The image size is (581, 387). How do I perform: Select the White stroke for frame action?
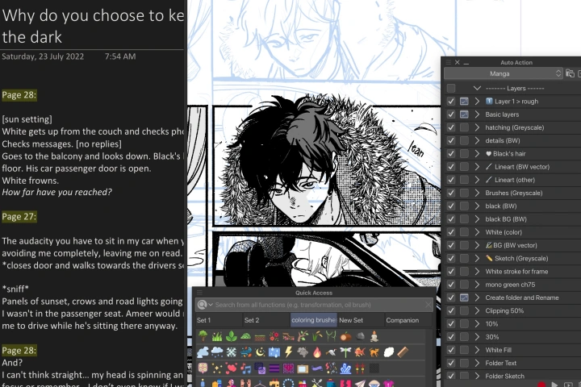pos(516,271)
